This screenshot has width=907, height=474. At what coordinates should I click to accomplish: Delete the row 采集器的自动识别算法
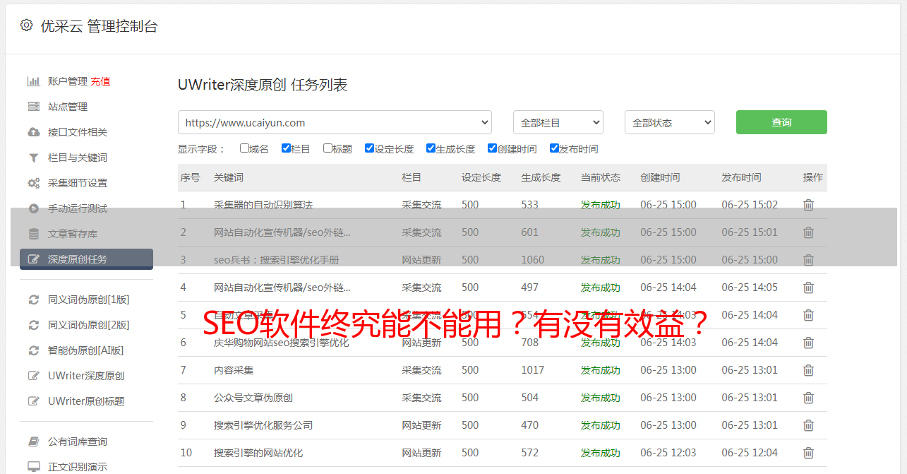pyautogui.click(x=808, y=205)
